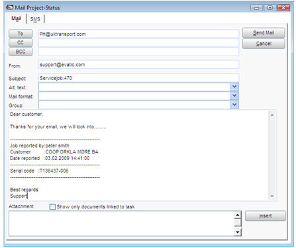
Task: Click the Insert attachment button
Action: pos(266,216)
